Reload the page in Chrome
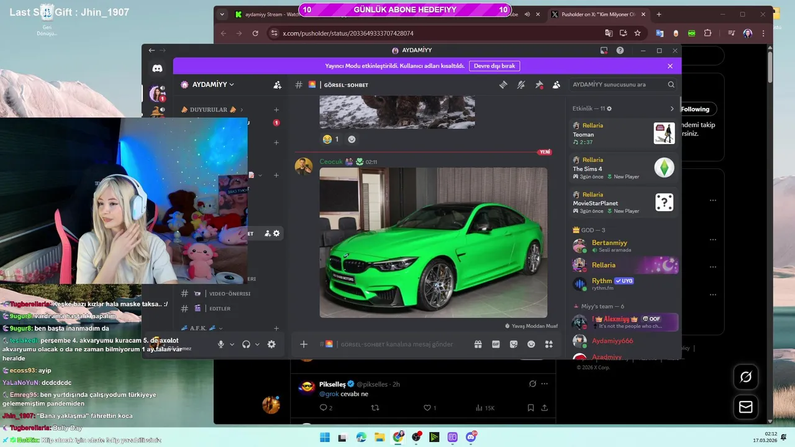Viewport: 795px width, 447px height. [x=255, y=33]
